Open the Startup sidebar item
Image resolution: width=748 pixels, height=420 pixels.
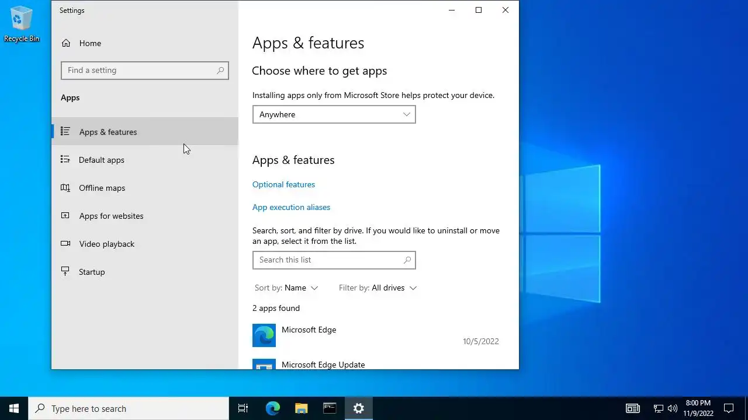(145, 272)
